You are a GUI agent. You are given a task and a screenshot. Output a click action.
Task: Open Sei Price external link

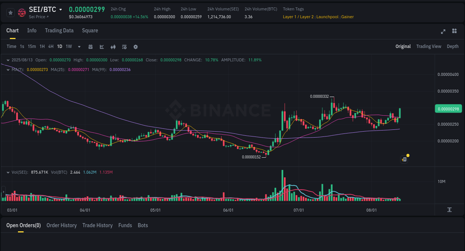(39, 17)
